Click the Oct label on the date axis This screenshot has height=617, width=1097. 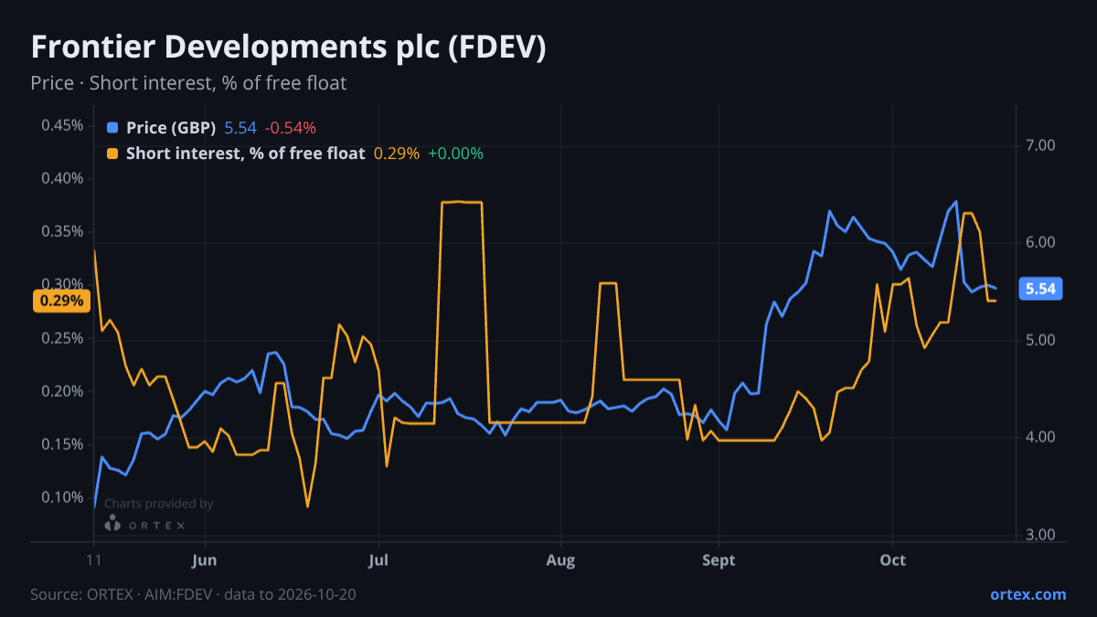click(x=892, y=560)
